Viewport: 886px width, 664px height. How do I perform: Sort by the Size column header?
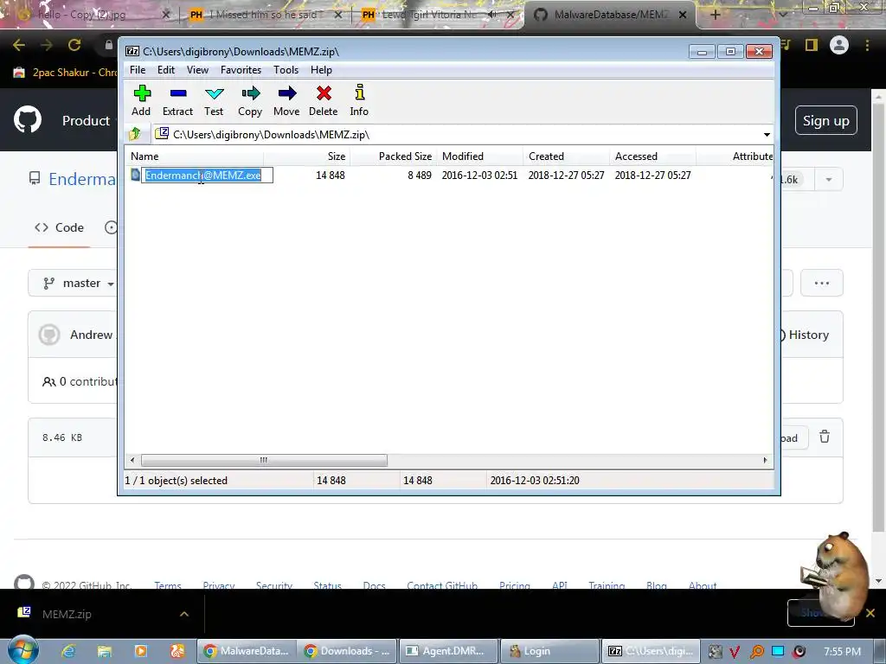pyautogui.click(x=307, y=156)
